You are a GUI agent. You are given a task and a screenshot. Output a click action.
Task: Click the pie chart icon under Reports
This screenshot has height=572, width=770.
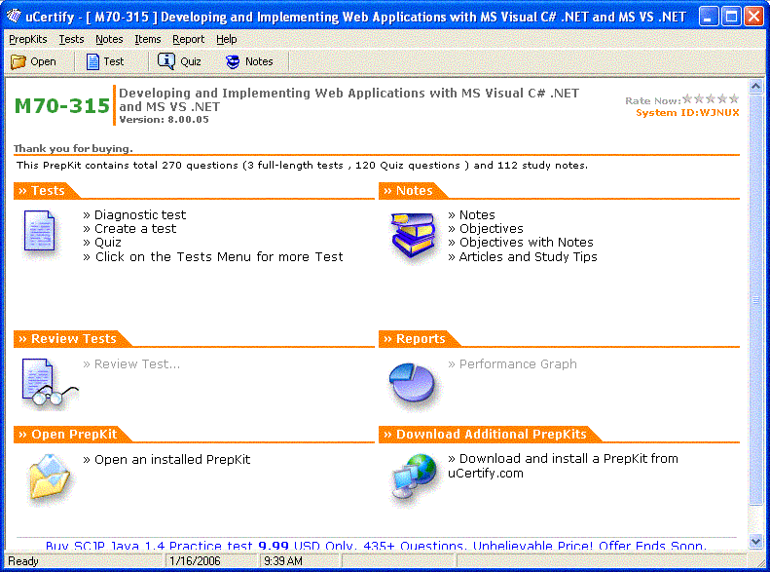pos(412,382)
